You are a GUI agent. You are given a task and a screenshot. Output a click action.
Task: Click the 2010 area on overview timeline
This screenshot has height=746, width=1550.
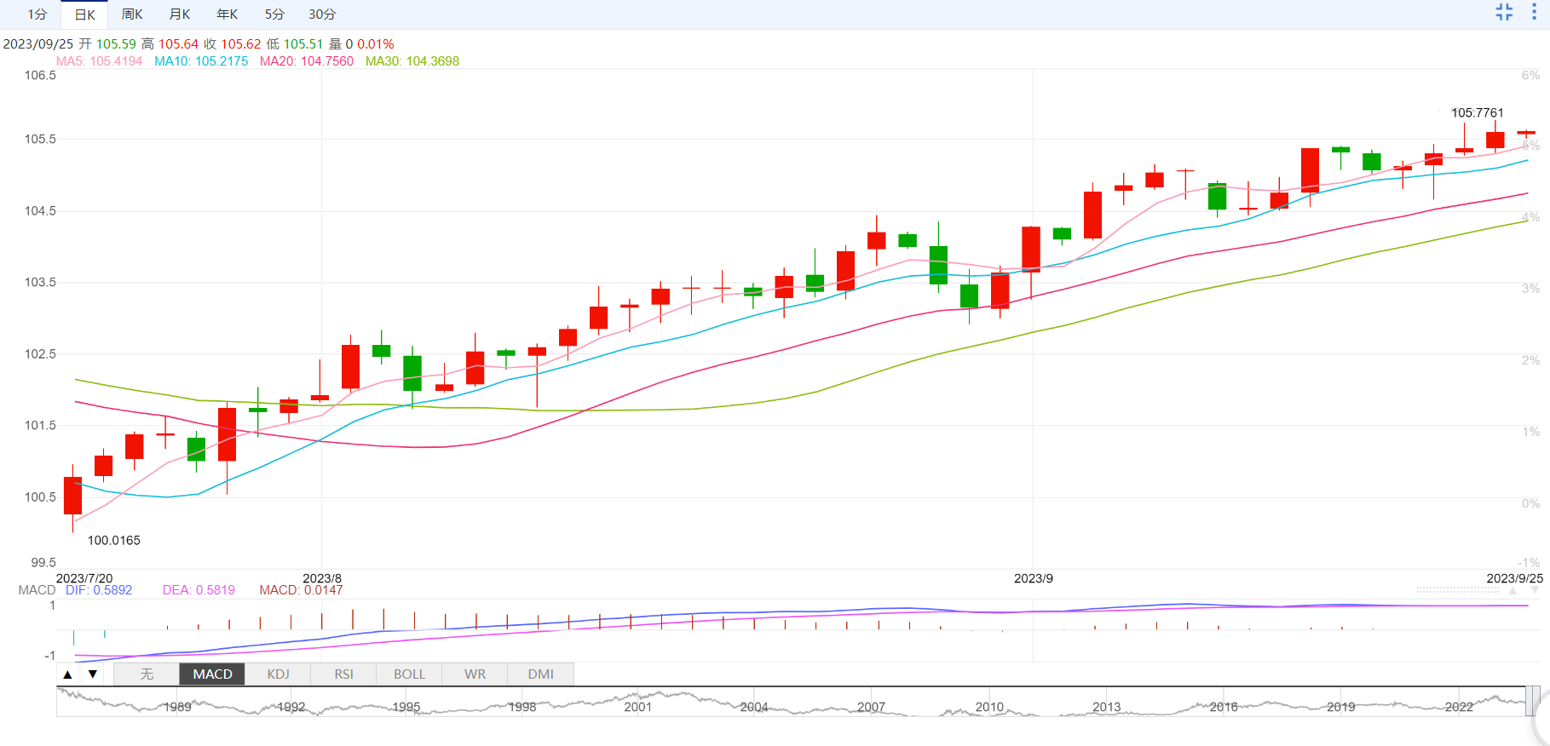click(x=989, y=707)
